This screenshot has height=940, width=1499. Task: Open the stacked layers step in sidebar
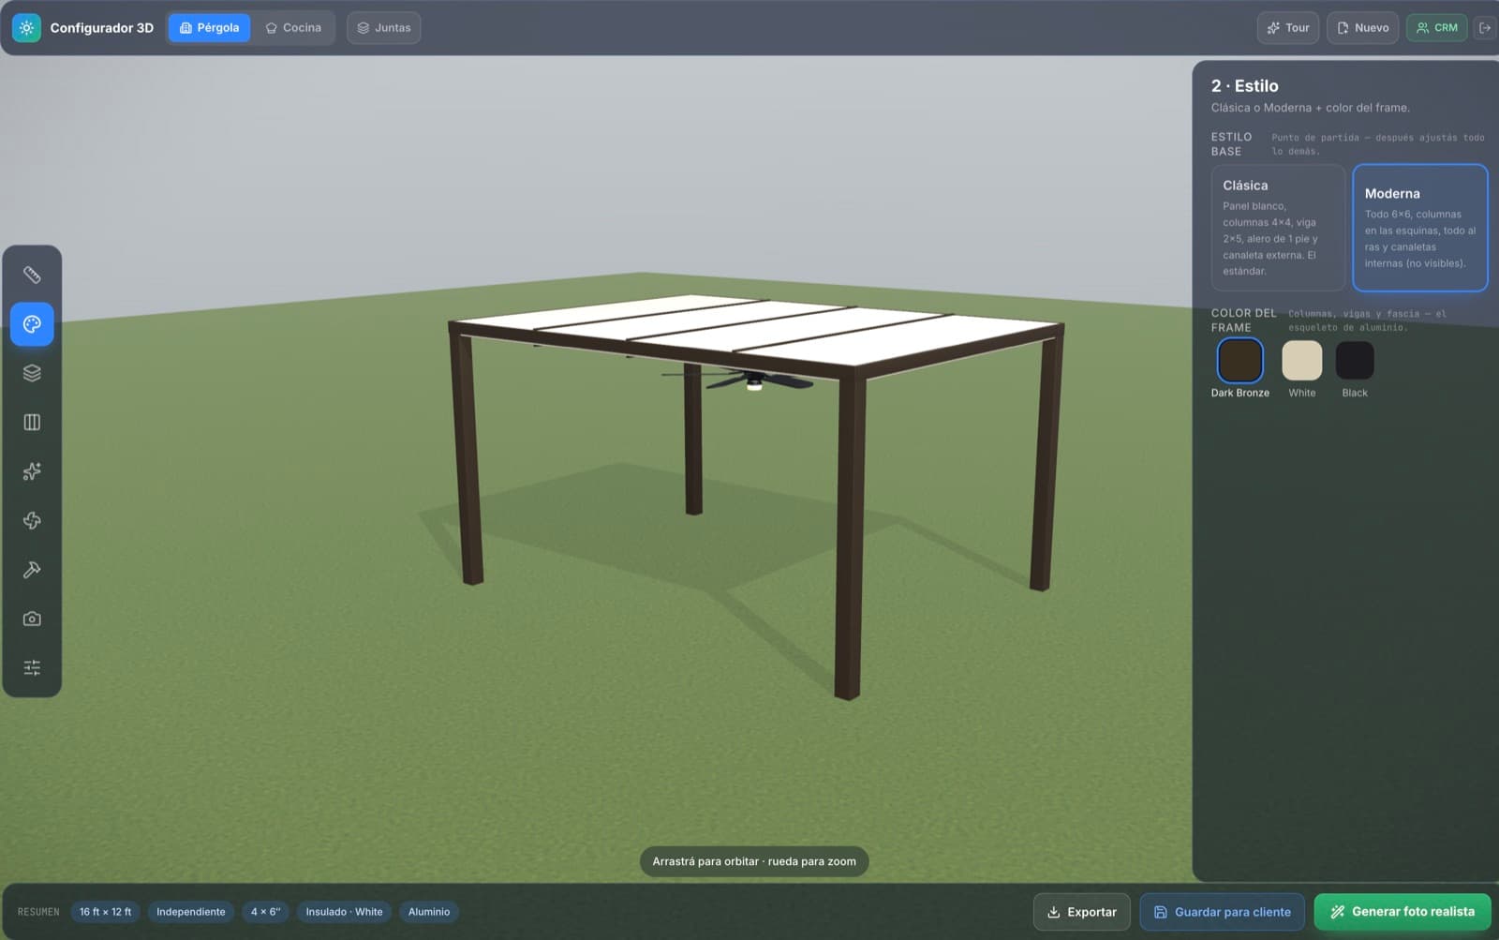point(32,373)
